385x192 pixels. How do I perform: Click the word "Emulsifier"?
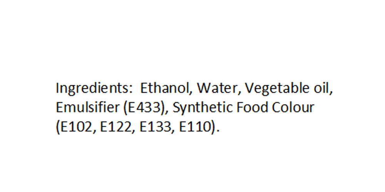pos(88,107)
